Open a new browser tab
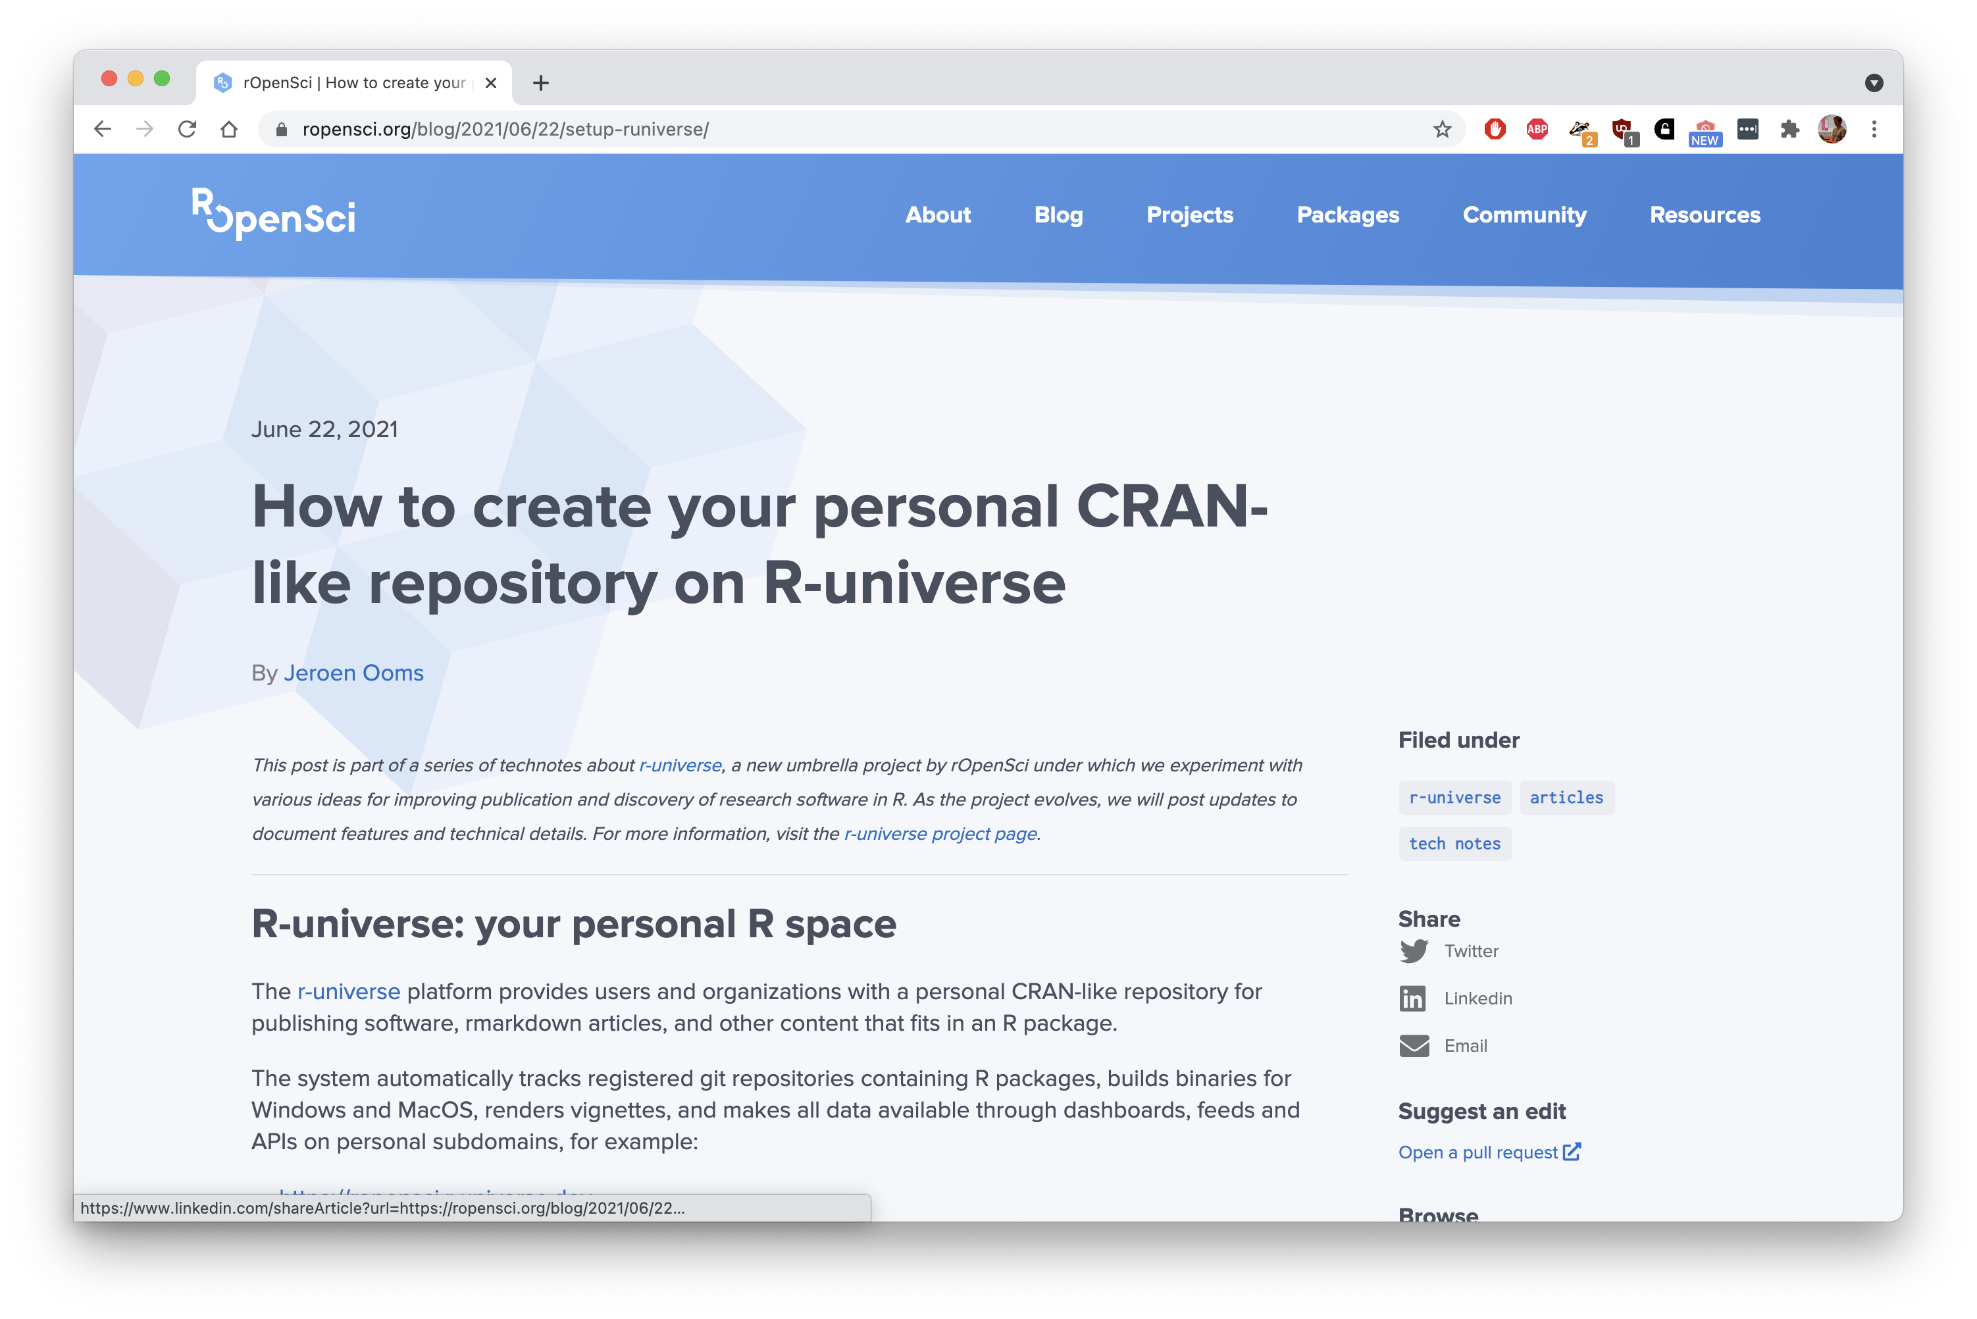 (541, 82)
